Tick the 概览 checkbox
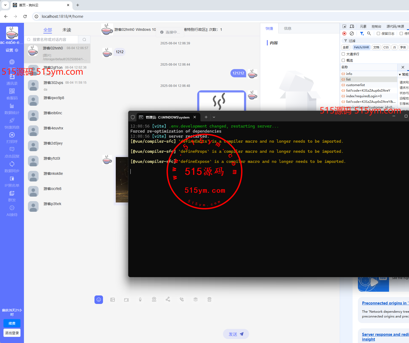409x343 pixels. (343, 60)
